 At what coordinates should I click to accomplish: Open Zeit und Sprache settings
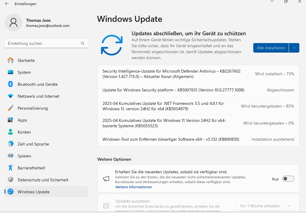point(33,144)
